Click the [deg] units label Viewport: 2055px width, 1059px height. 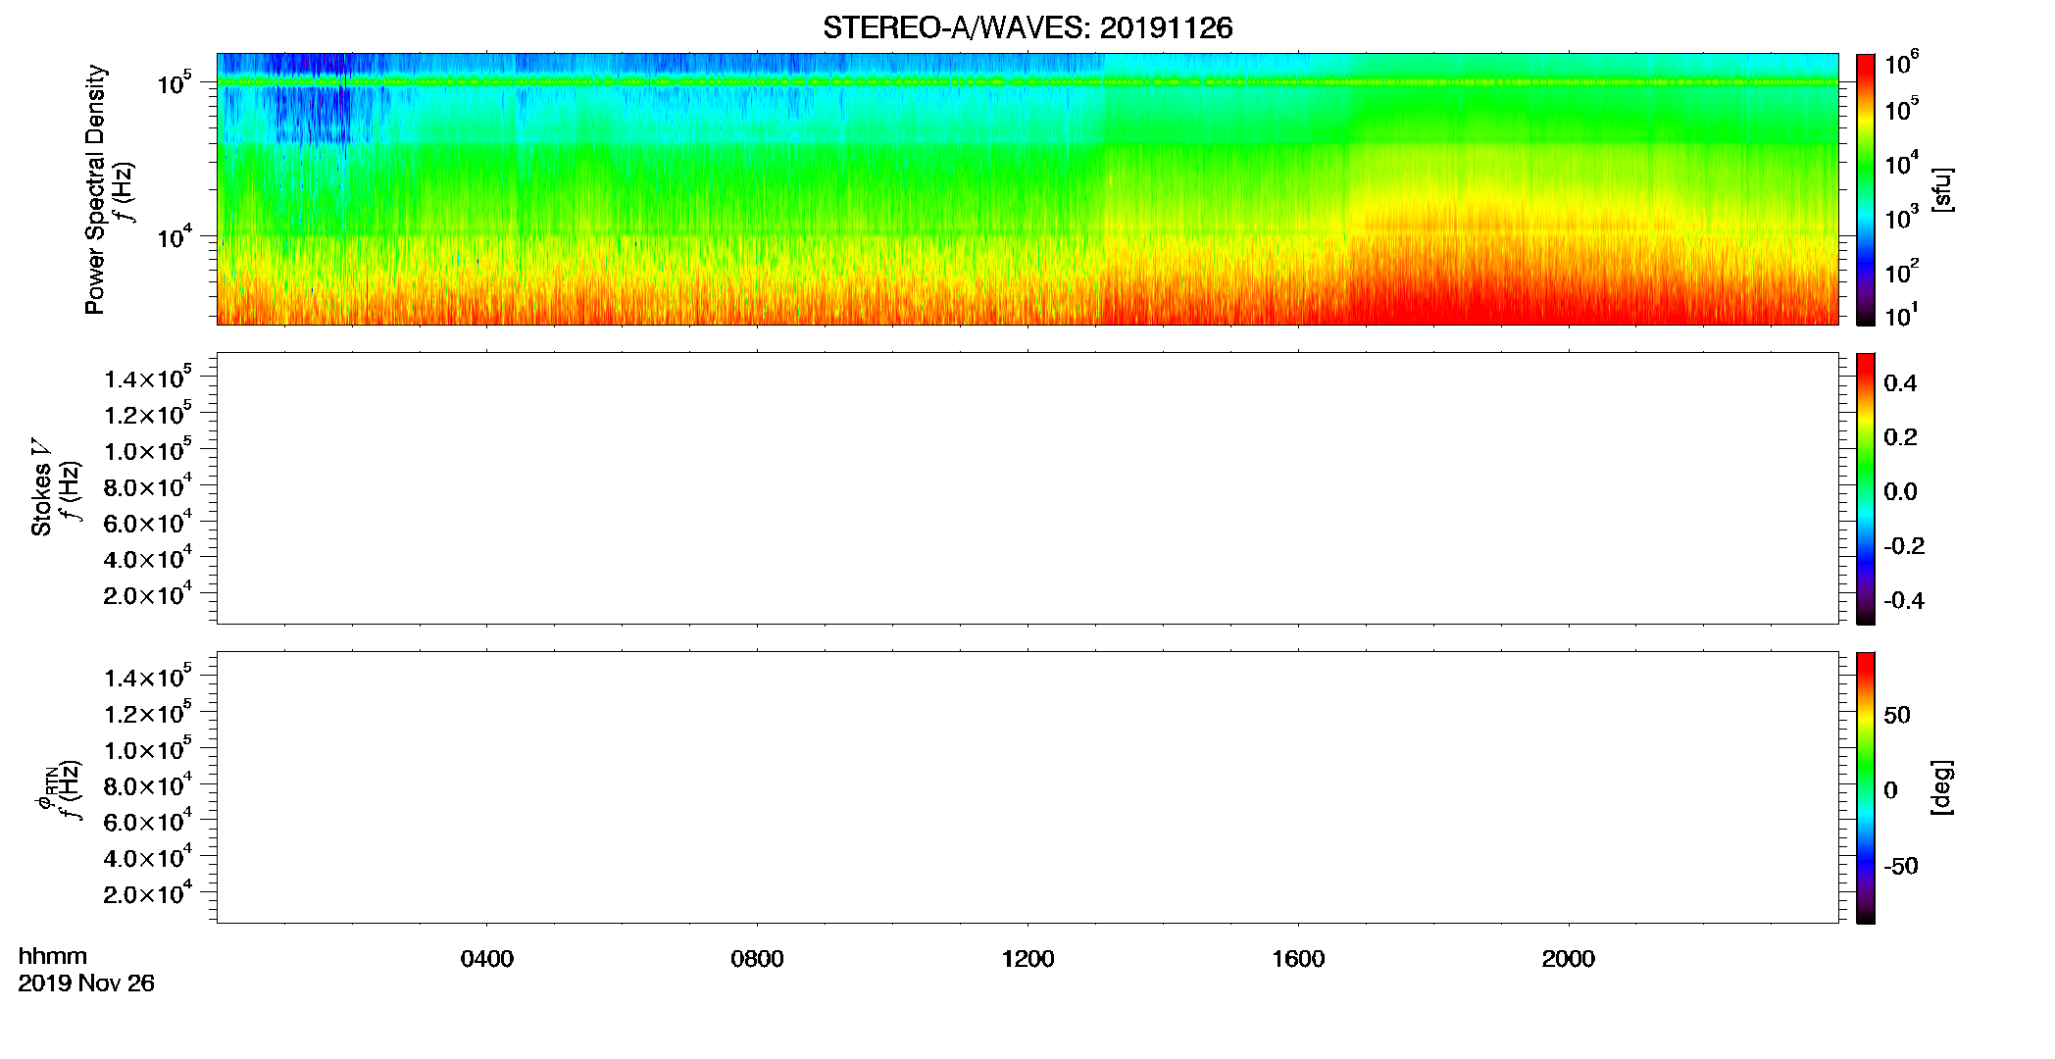(1942, 787)
